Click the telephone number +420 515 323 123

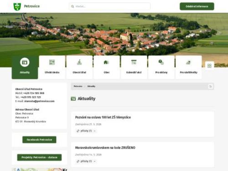pos(31,97)
